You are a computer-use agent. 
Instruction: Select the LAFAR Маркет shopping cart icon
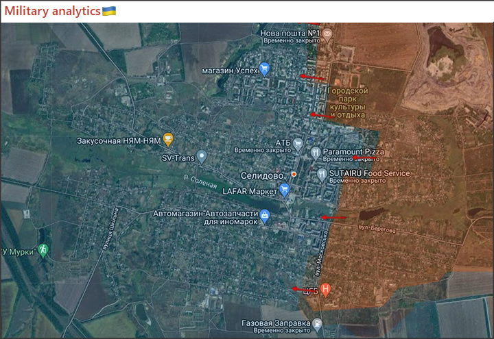coord(284,190)
